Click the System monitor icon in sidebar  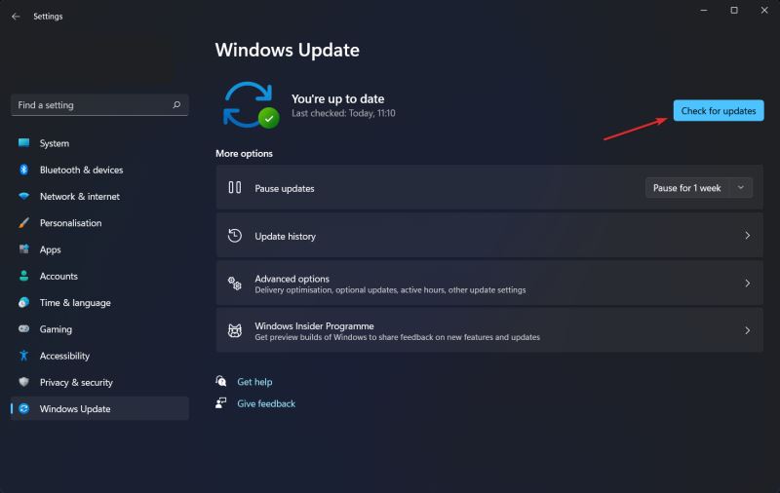pyautogui.click(x=24, y=143)
